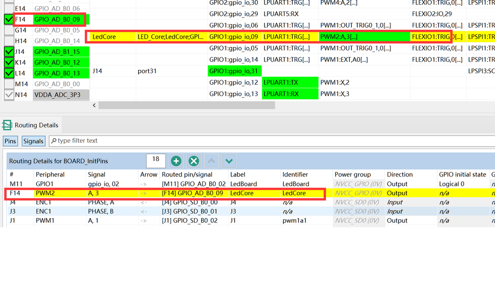
Task: Click the pins table horizontal scrollbar thumb
Action: click(187, 105)
